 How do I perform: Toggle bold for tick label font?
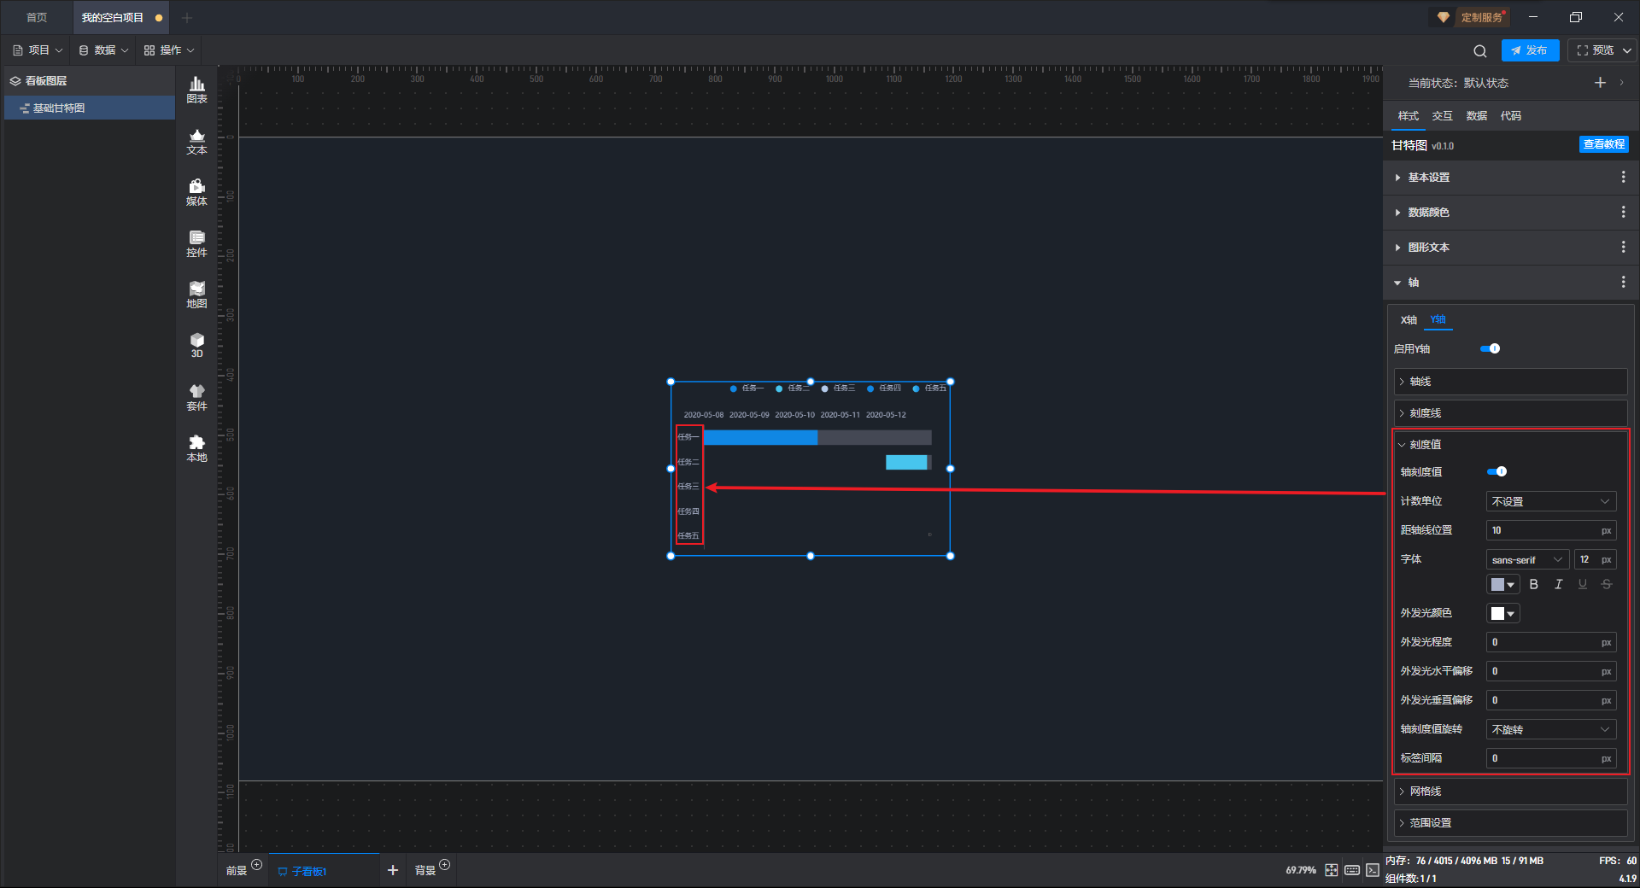click(1534, 584)
